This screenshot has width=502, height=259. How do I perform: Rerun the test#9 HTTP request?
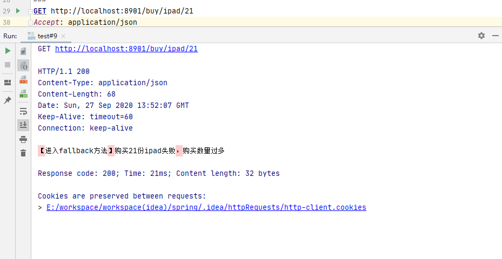8,50
